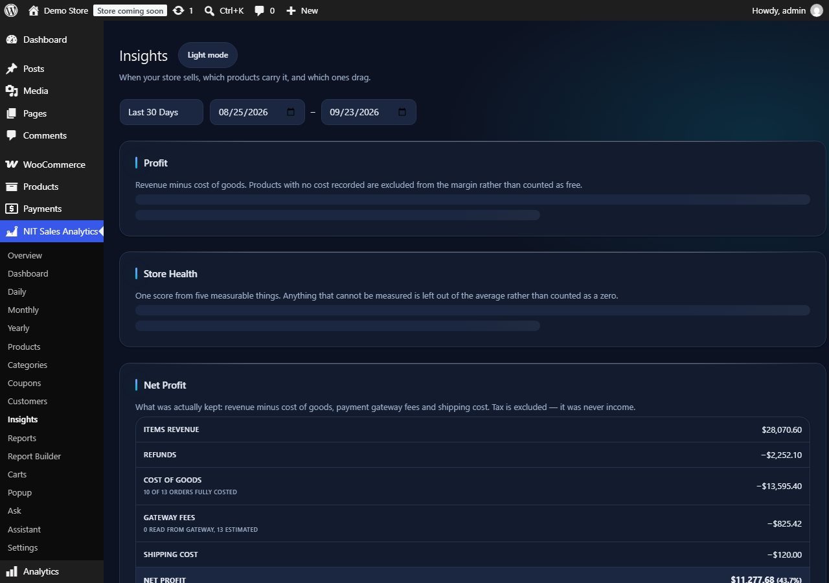Select the Coupons submenu item
Image resolution: width=829 pixels, height=583 pixels.
[x=24, y=383]
